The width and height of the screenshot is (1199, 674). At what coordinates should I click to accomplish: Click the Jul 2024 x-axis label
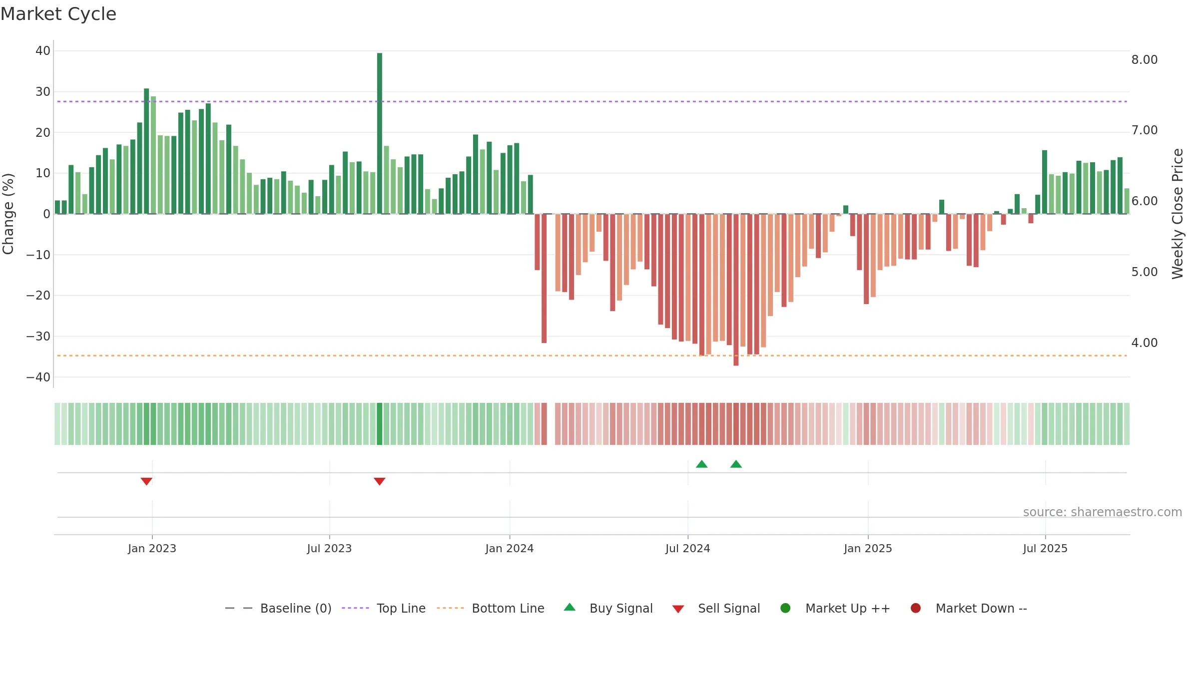(x=687, y=549)
